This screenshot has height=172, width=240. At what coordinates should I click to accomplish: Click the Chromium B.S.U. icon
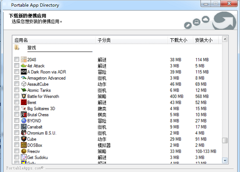pos(24,133)
